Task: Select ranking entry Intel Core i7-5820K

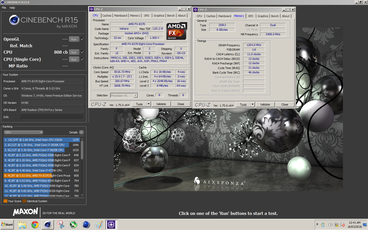Action: (42, 150)
